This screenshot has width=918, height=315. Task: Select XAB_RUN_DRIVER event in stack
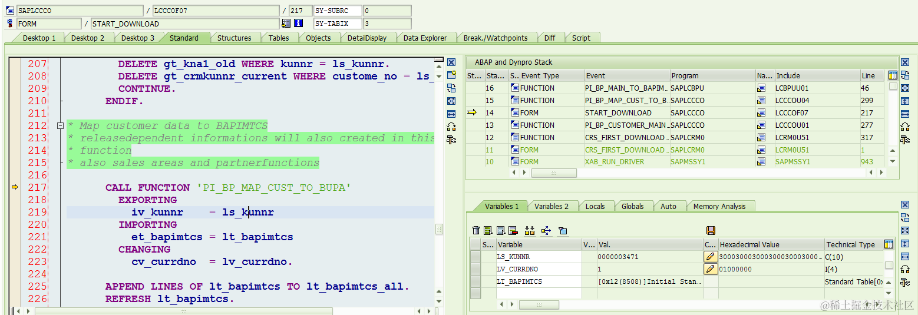(x=626, y=161)
